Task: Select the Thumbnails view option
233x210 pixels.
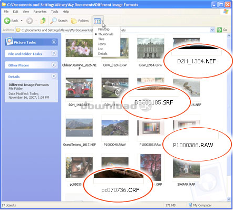Action: click(x=105, y=34)
